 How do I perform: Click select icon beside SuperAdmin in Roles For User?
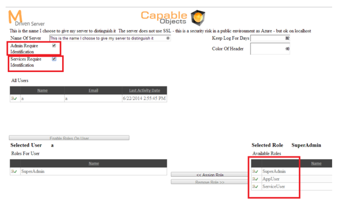pos(14,171)
